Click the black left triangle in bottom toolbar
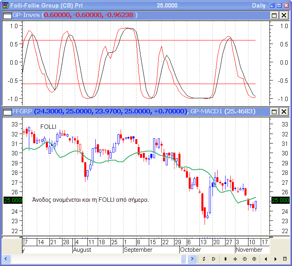Viewport: 292px width, 266px height. click(x=265, y=259)
